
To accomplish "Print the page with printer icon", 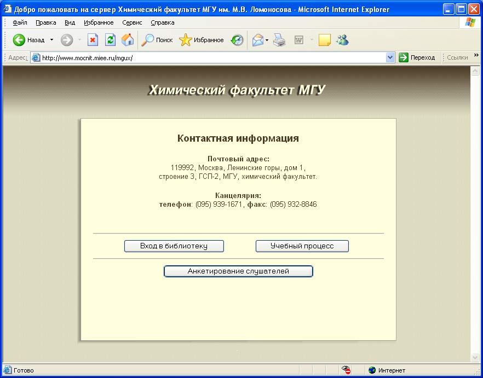I will [279, 40].
